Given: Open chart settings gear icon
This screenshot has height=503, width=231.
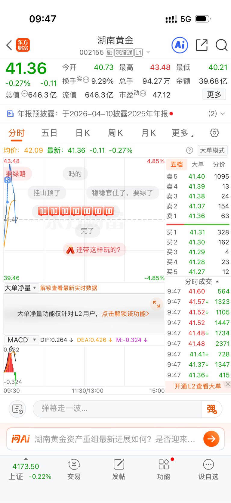Looking at the screenshot, I should [x=214, y=133].
